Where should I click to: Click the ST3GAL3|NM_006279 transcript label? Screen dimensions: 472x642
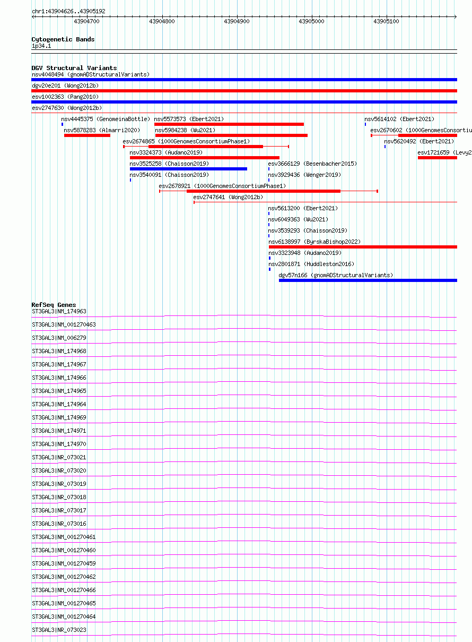59,338
